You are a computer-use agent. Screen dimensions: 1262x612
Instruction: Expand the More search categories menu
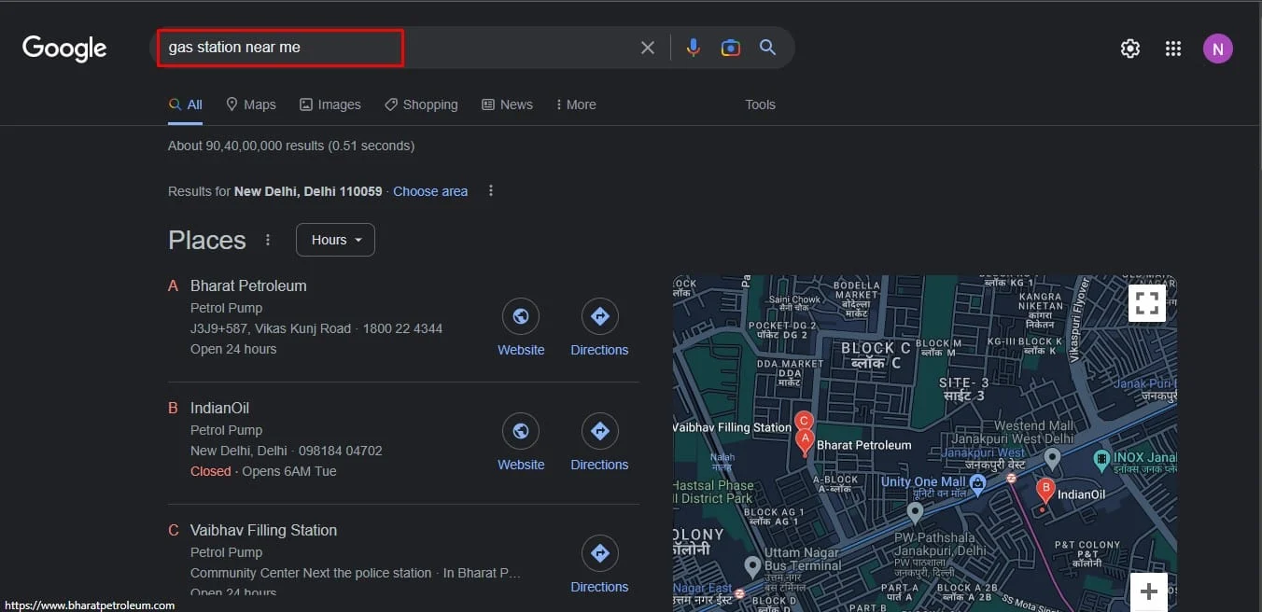(576, 104)
